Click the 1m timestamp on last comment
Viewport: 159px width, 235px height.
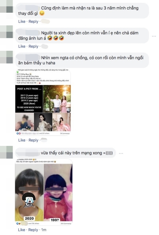44,230
